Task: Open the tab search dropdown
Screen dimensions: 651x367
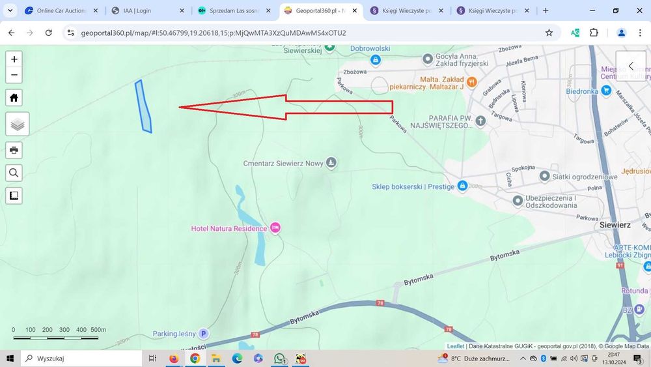Action: (x=10, y=11)
